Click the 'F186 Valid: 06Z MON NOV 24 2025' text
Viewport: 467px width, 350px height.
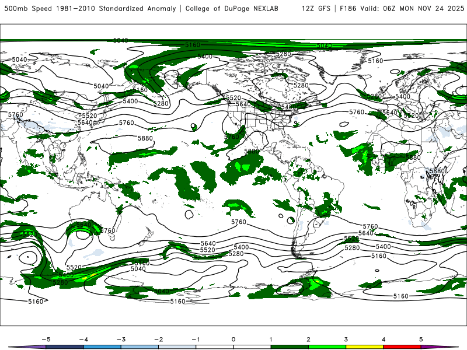[x=402, y=8]
